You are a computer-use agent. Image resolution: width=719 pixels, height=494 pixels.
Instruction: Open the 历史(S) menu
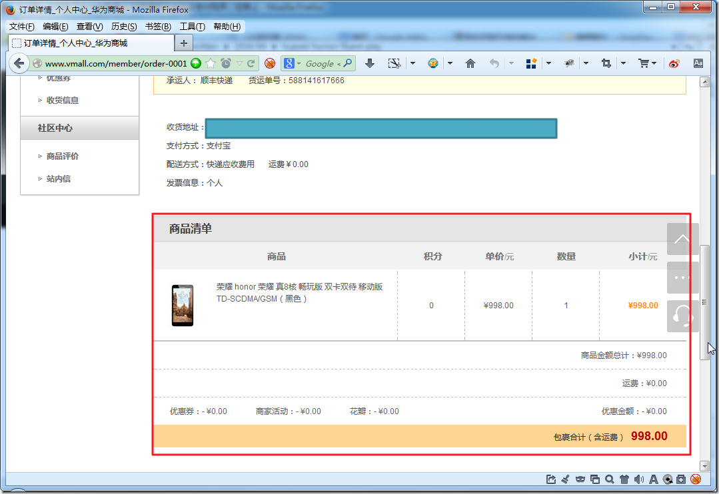click(124, 27)
